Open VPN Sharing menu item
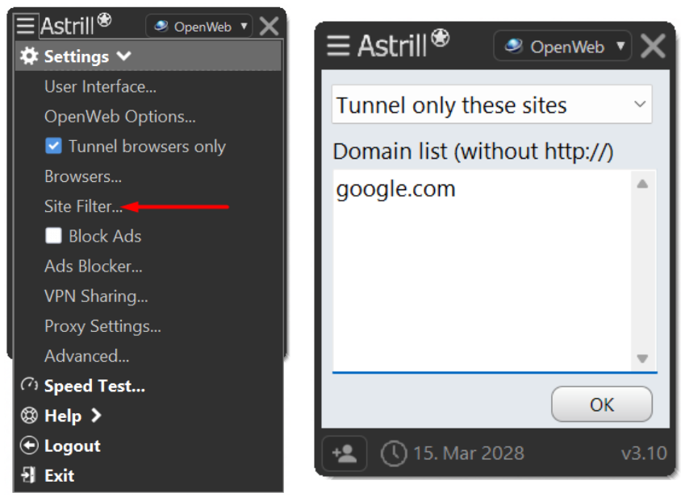Image resolution: width=681 pixels, height=501 pixels. tap(96, 296)
